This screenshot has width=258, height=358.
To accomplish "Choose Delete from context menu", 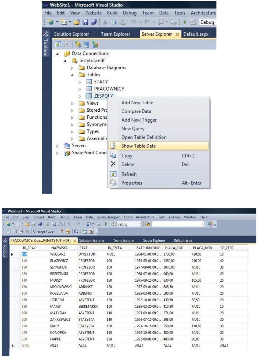I will [x=158, y=164].
